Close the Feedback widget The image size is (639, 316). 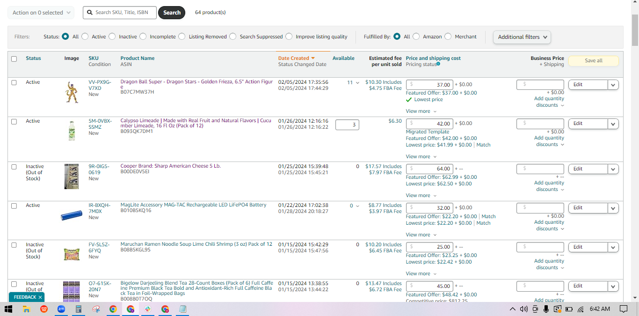(x=40, y=297)
